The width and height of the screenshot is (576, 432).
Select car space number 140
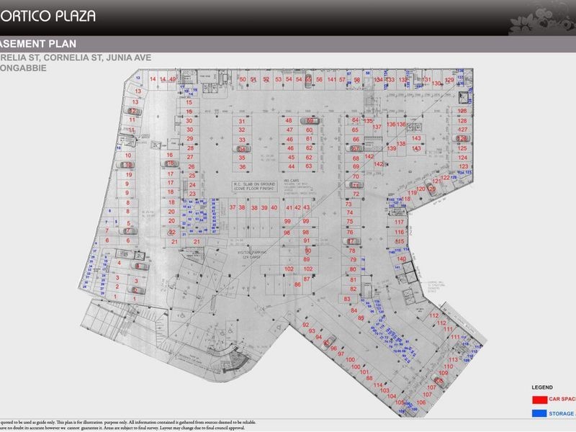click(402, 258)
